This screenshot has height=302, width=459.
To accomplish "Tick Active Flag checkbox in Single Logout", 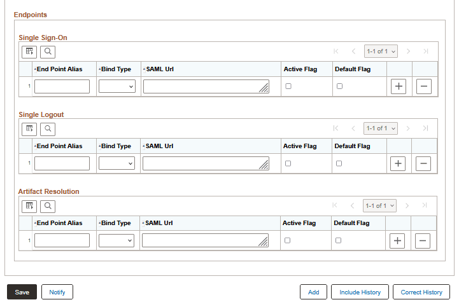I will tap(288, 163).
